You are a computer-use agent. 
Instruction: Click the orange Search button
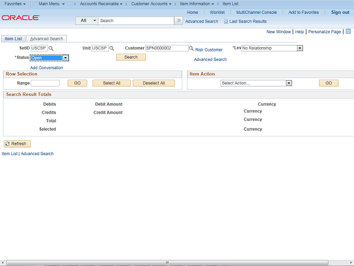[x=131, y=57]
